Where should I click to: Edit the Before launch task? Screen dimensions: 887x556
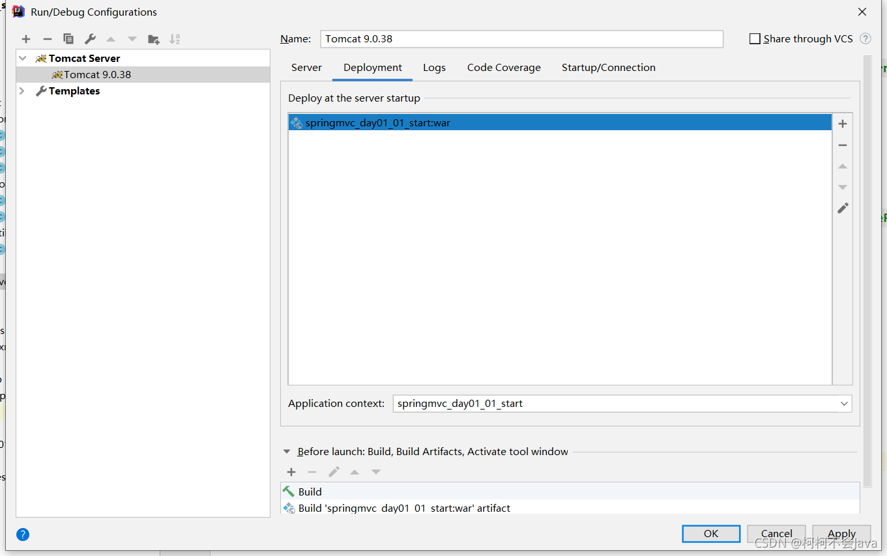(x=334, y=472)
